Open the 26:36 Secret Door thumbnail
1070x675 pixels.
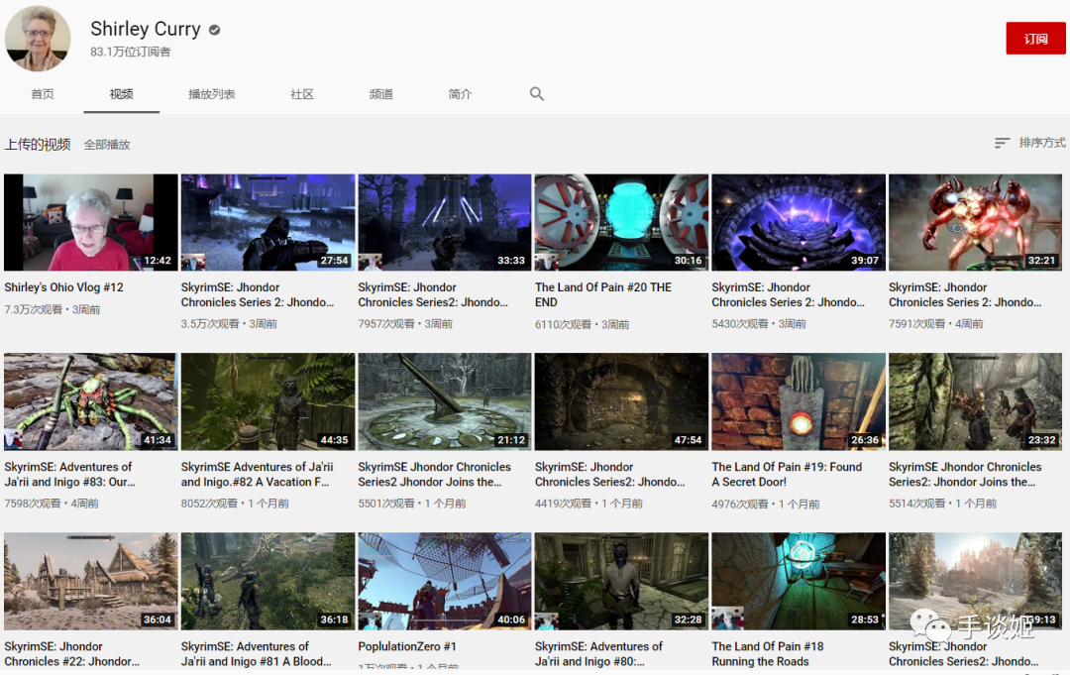click(799, 401)
